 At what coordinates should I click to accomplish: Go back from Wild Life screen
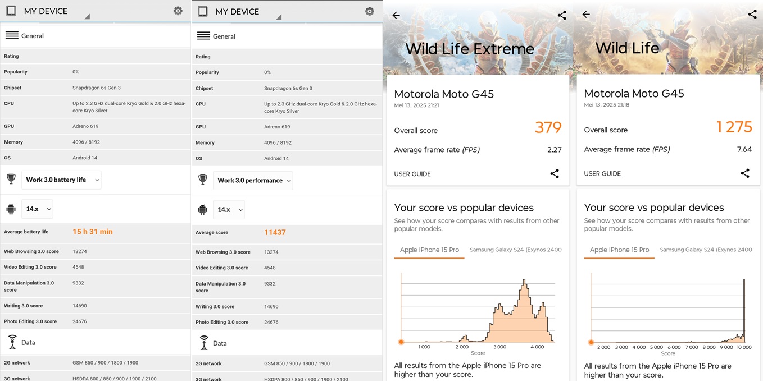click(x=586, y=15)
